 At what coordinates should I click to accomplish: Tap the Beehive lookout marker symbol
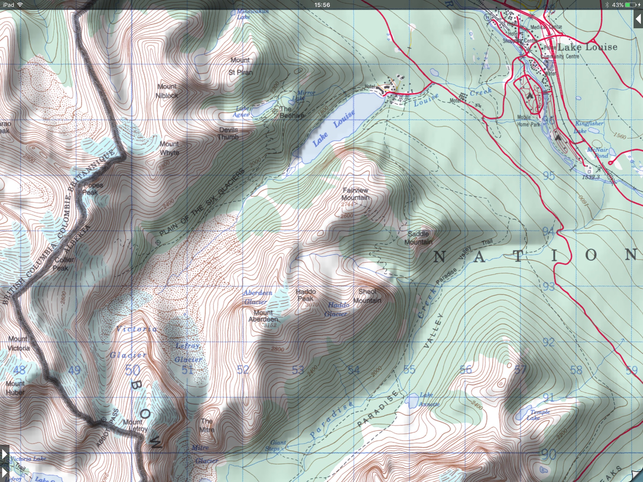coord(276,111)
